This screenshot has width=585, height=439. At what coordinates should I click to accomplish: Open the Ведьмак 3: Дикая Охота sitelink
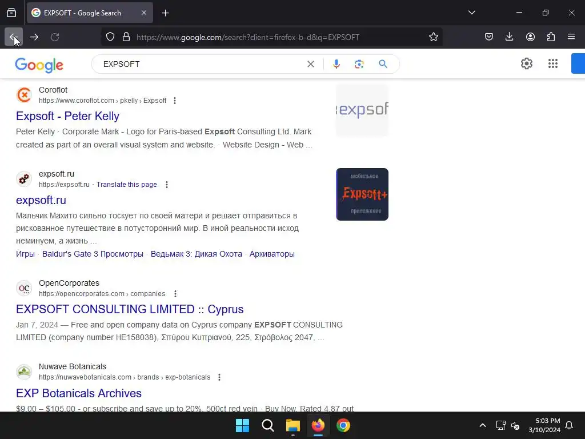[x=197, y=254]
